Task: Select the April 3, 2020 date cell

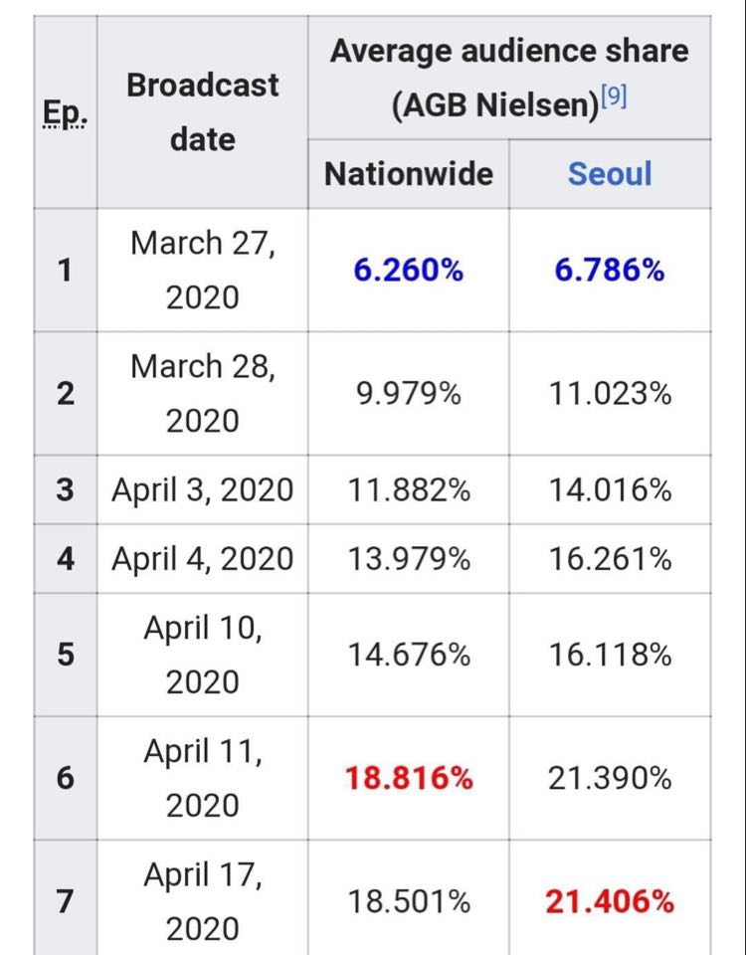Action: (203, 490)
